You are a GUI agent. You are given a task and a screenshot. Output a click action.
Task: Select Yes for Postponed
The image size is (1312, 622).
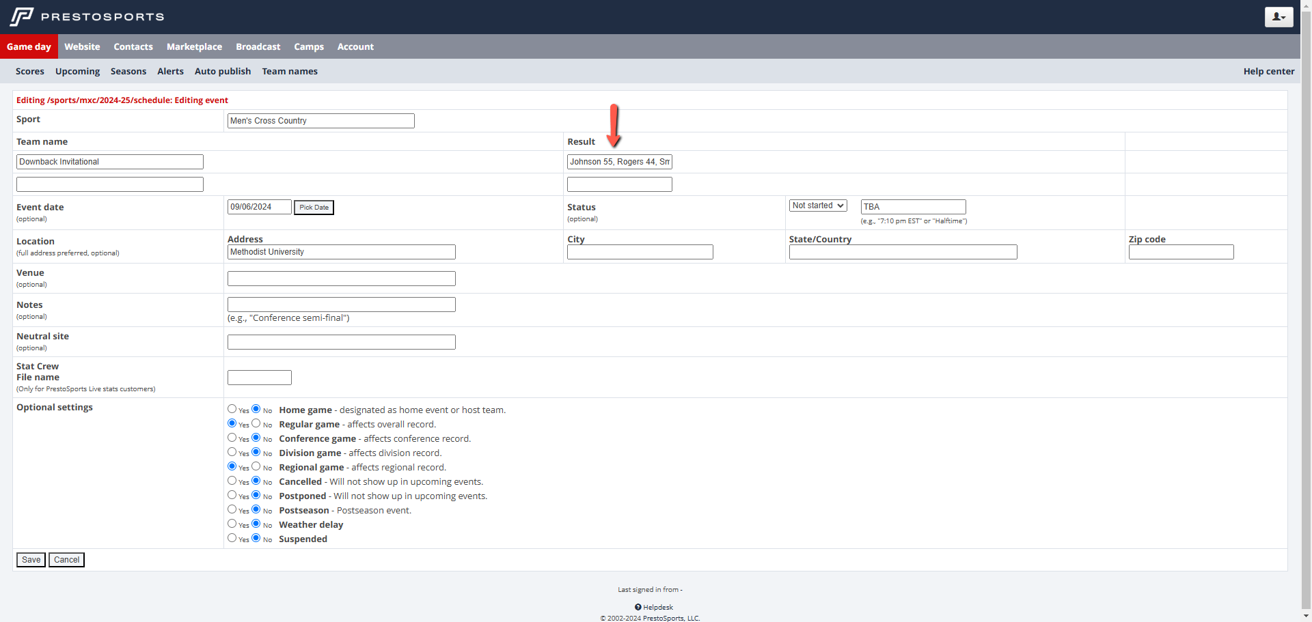(232, 495)
